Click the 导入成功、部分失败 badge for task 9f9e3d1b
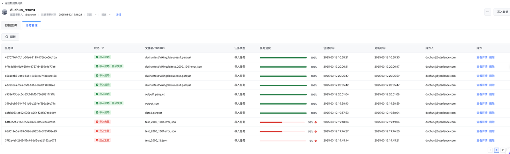Viewport: 510px width, 154px height. pos(109,66)
